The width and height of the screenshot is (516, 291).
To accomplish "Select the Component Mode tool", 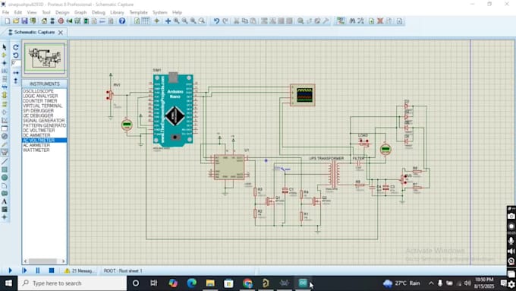I will coord(5,55).
